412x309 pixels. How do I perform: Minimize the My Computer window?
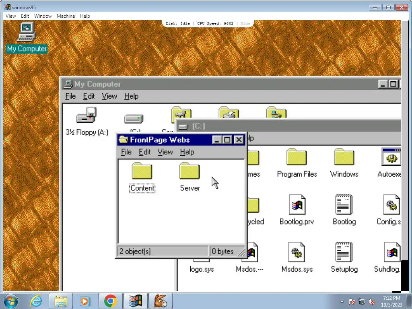[383, 84]
